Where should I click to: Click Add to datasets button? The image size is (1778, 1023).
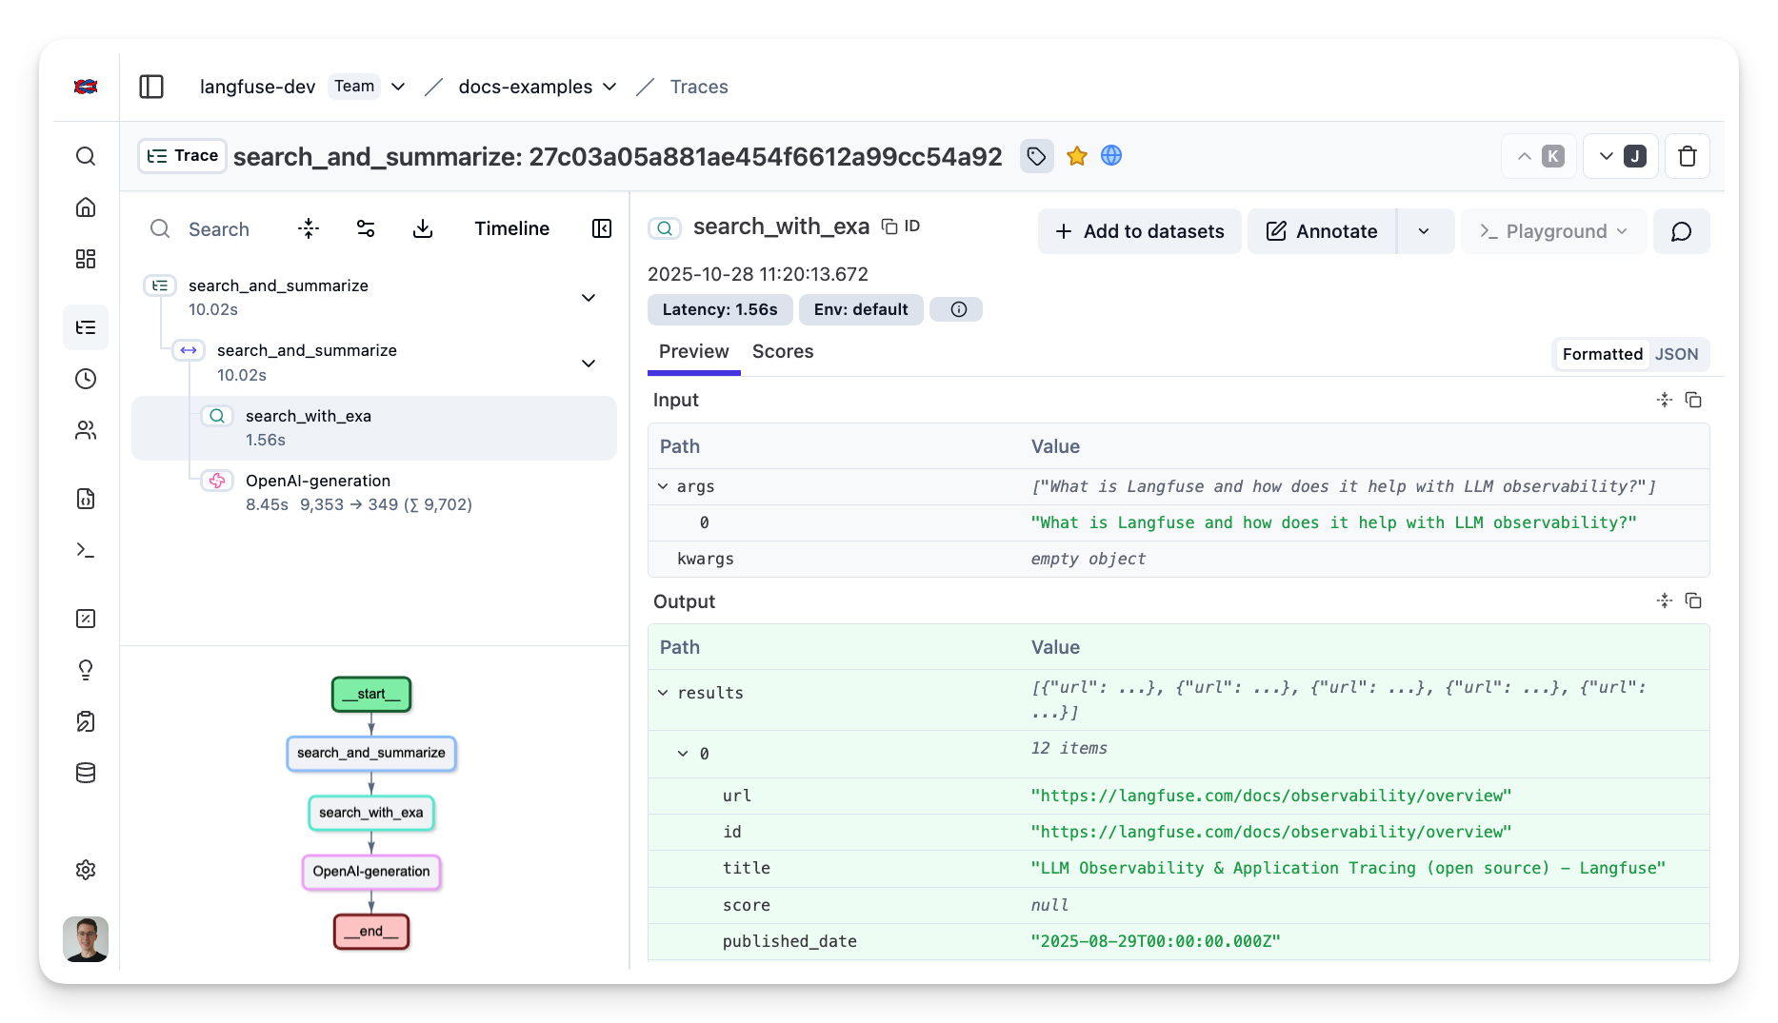click(x=1139, y=230)
